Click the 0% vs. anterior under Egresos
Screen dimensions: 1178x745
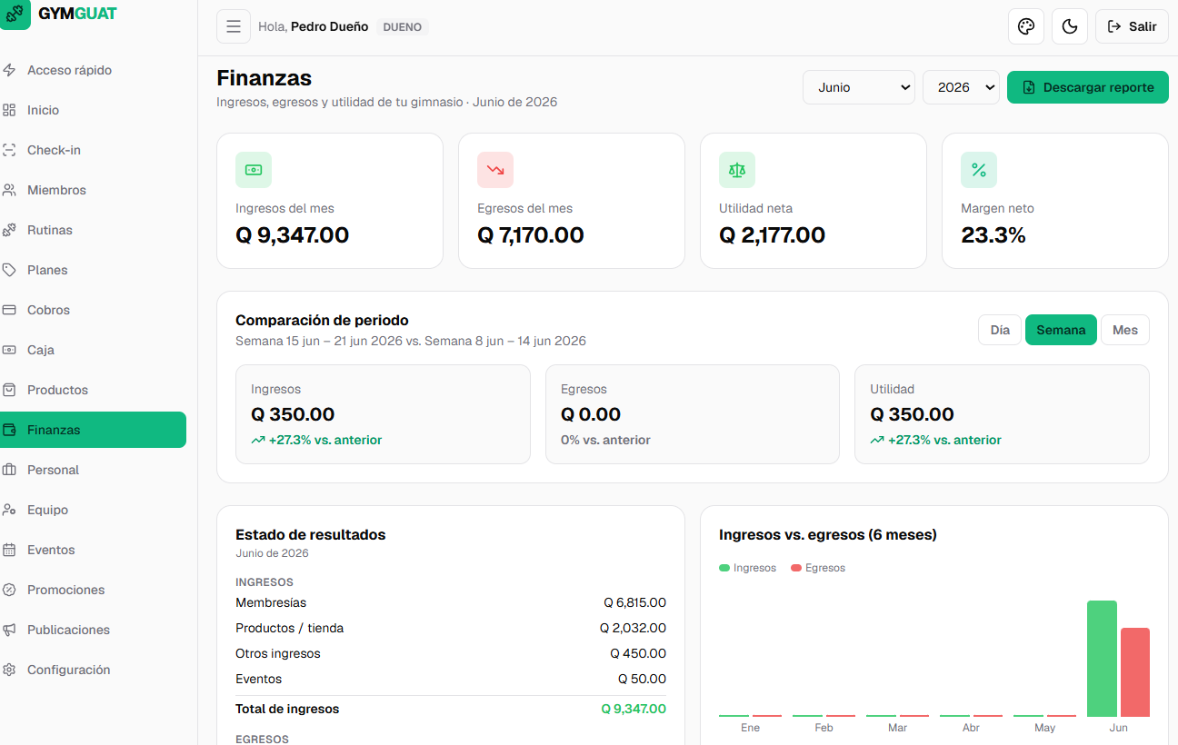(605, 440)
